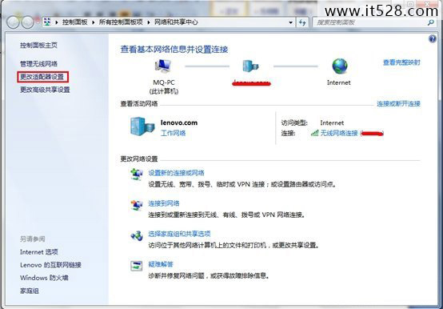Open the address bar history dropdown arrow
Screen dimensions: 443x309
point(291,22)
